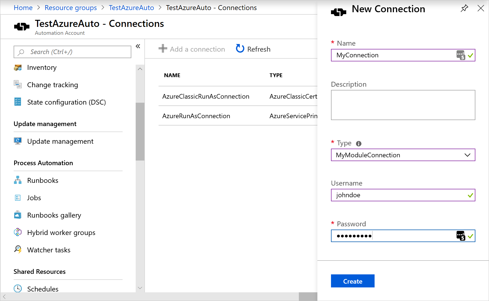Open Watcher tasks using its icon
The height and width of the screenshot is (301, 489).
(x=18, y=250)
